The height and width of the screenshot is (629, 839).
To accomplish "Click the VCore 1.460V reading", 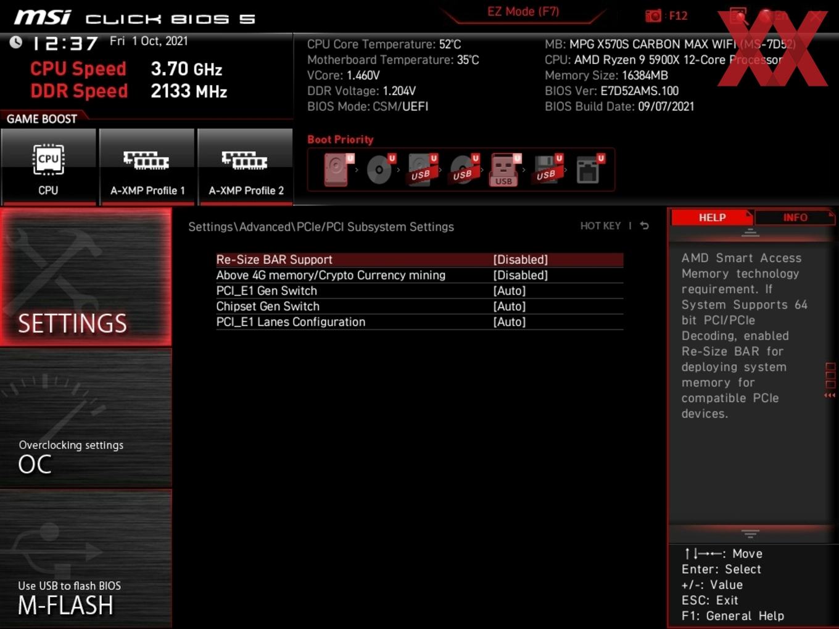I will click(x=344, y=75).
